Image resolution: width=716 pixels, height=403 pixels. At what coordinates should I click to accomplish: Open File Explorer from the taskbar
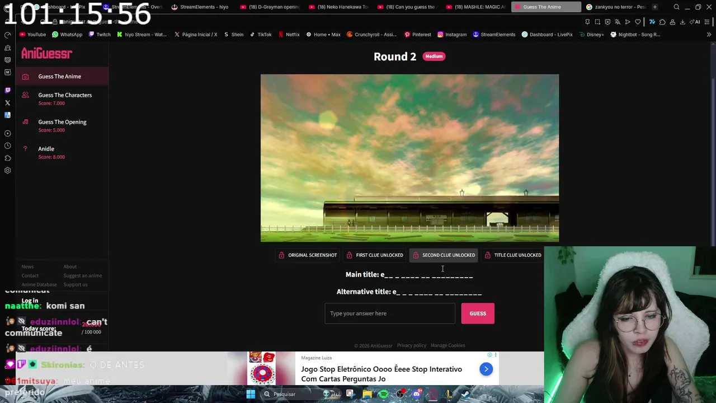point(367,394)
